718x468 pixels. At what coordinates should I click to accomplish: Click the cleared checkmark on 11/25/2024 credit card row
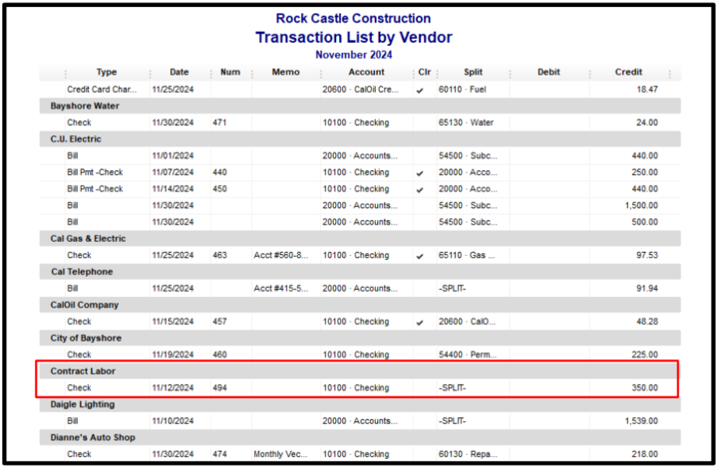pos(420,91)
